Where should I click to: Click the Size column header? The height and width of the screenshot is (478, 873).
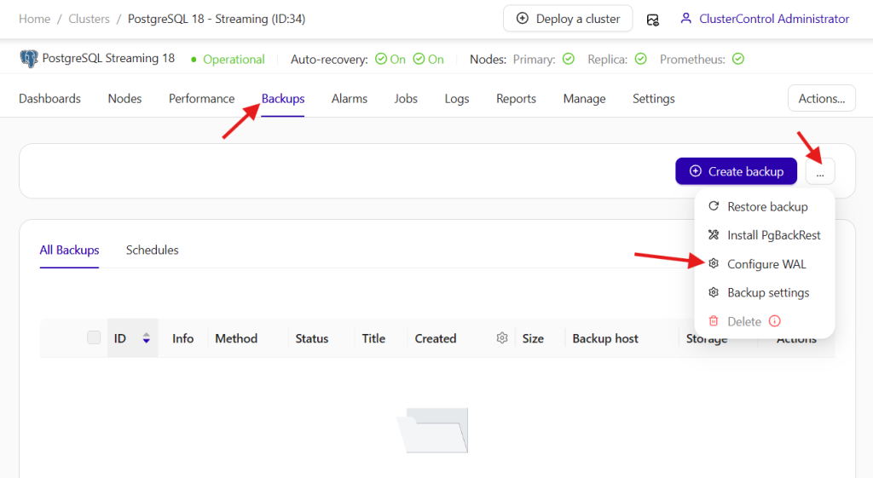533,338
